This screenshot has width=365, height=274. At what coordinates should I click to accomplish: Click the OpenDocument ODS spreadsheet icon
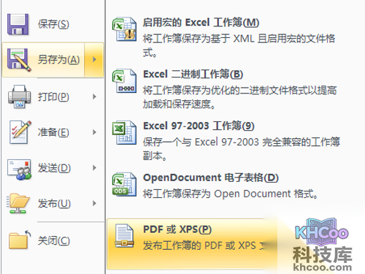124,184
